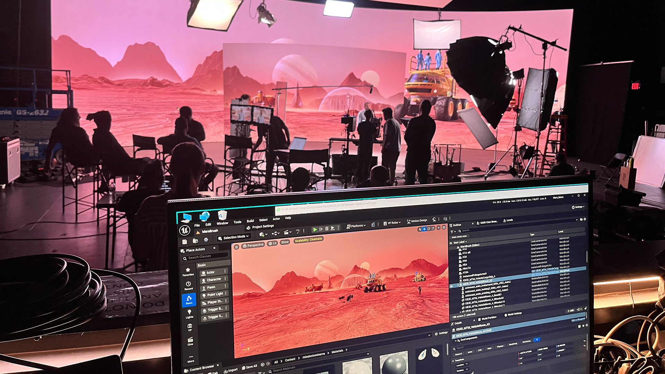Open the viewport hamburger options menu
665x374 pixels.
point(237,247)
